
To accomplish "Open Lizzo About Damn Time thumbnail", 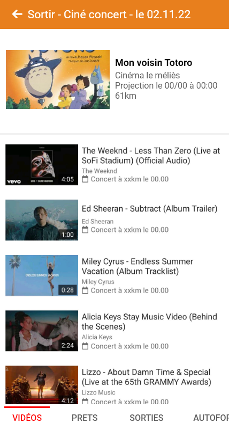I will click(x=42, y=385).
